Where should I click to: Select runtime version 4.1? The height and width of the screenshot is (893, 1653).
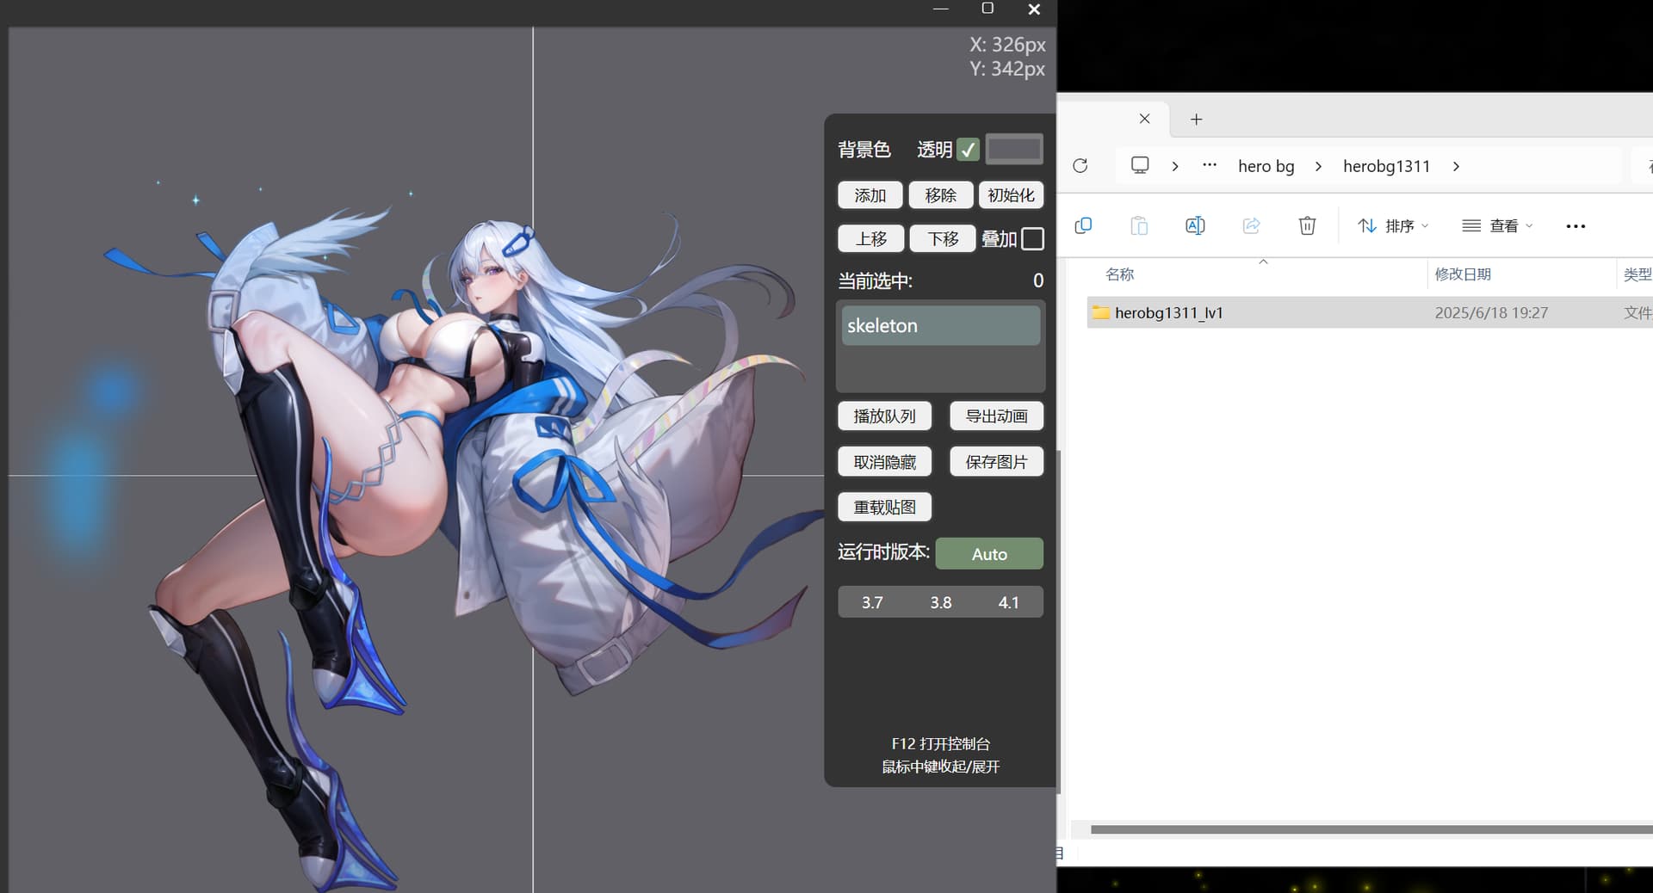coord(1008,602)
